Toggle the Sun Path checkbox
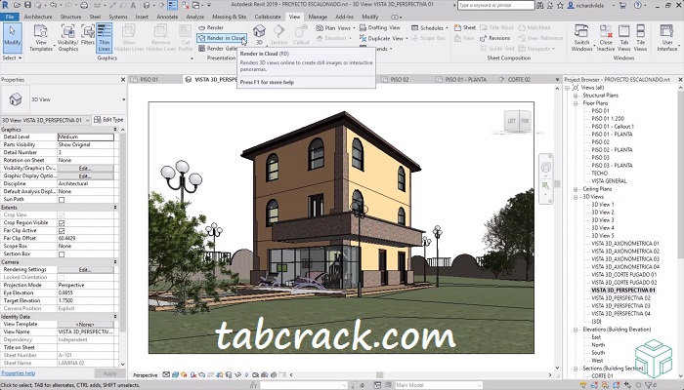 click(62, 200)
